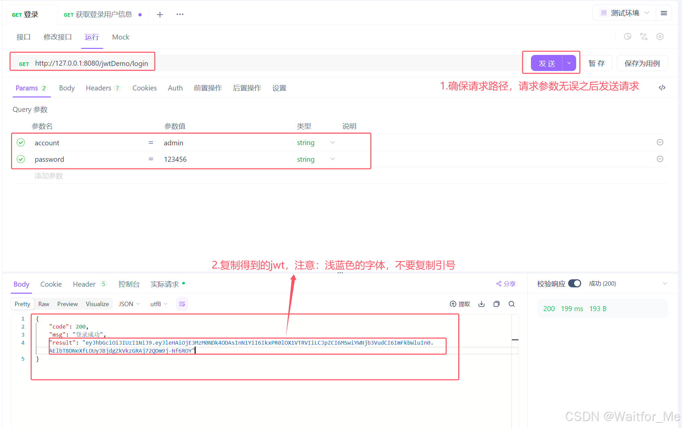
Task: Click the 提取 extract button
Action: tap(460, 304)
